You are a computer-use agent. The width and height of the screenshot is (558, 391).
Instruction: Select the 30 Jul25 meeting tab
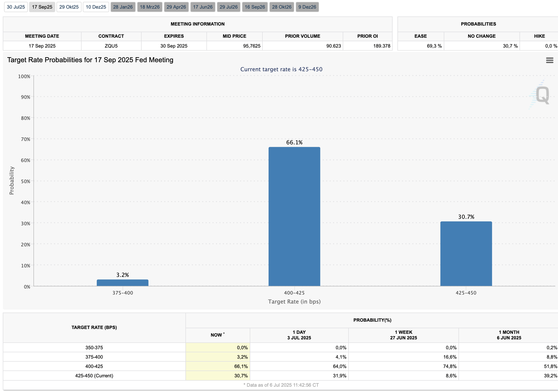coord(16,7)
